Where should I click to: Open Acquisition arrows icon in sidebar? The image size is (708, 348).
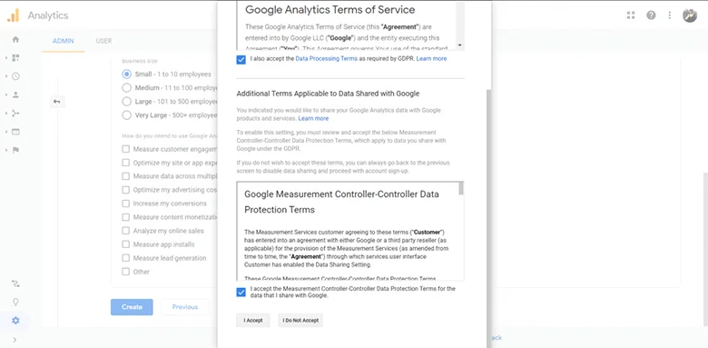[x=15, y=114]
